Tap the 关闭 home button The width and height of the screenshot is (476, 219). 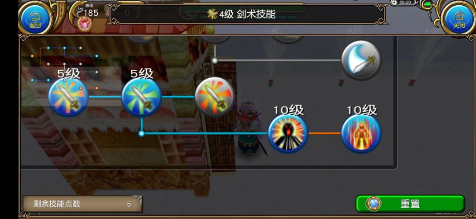coord(459,19)
